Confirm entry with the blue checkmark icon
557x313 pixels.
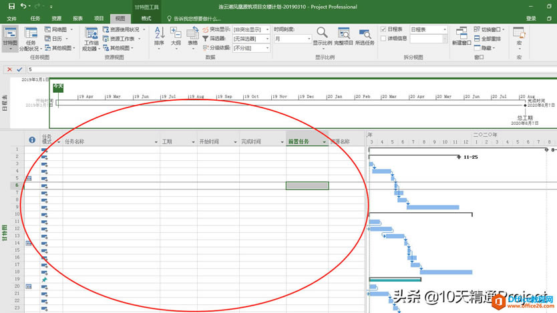19,69
